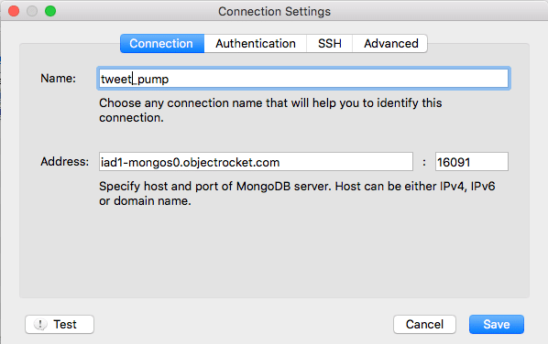548x344 pixels.
Task: Click the Connection Settings title bar text
Action: tap(274, 12)
